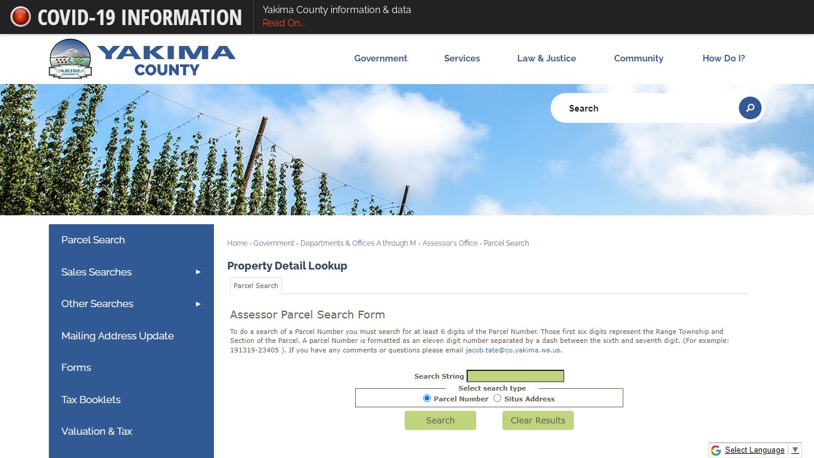Select the Parcel Number radio button
This screenshot has width=814, height=458.
click(427, 398)
